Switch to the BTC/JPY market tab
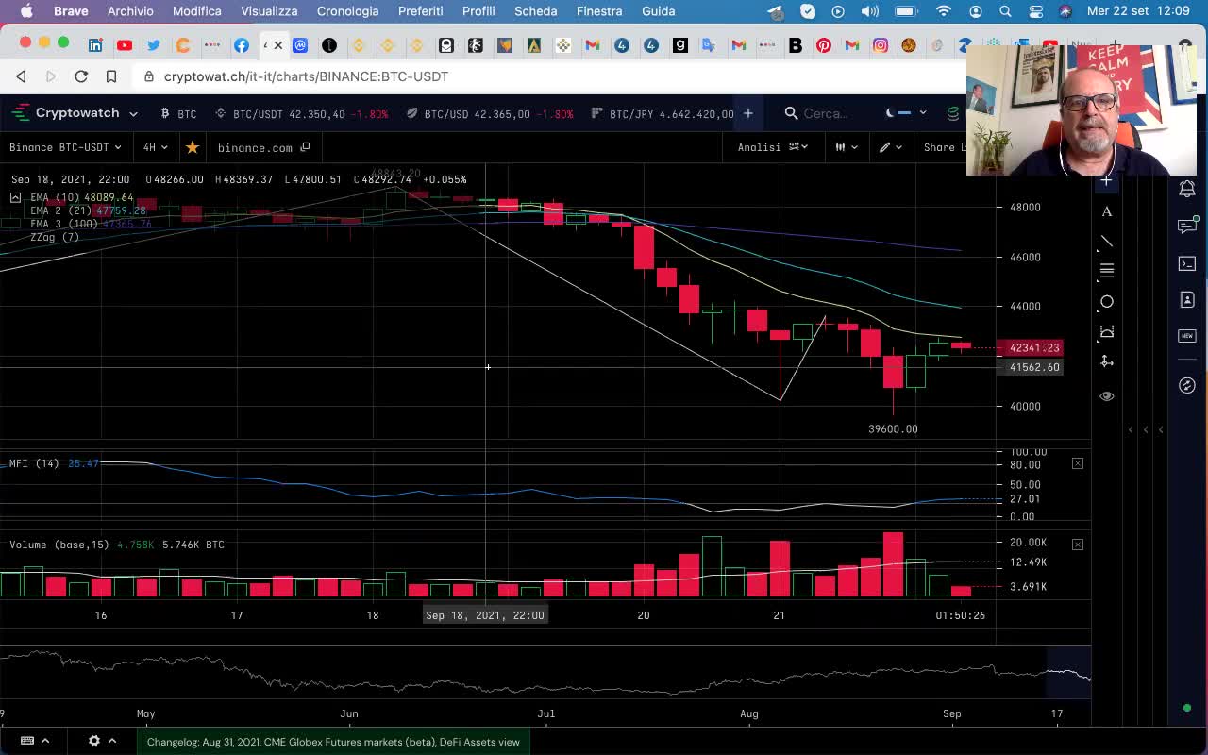The image size is (1208, 755). tap(663, 113)
